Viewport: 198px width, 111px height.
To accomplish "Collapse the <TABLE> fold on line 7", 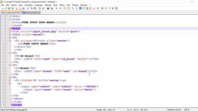I will pos(10,35).
